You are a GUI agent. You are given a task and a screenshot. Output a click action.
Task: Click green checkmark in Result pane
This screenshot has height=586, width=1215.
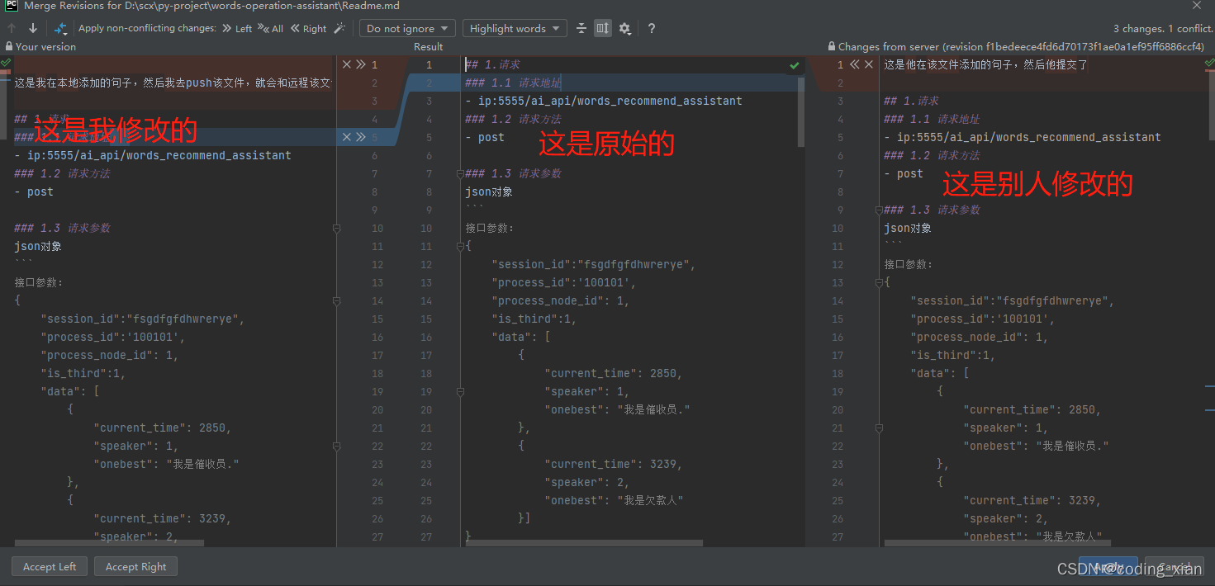794,65
